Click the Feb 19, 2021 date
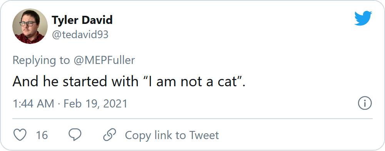 (95, 104)
